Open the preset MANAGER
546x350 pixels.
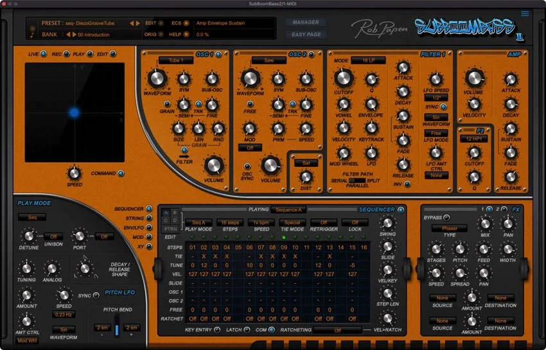click(305, 22)
